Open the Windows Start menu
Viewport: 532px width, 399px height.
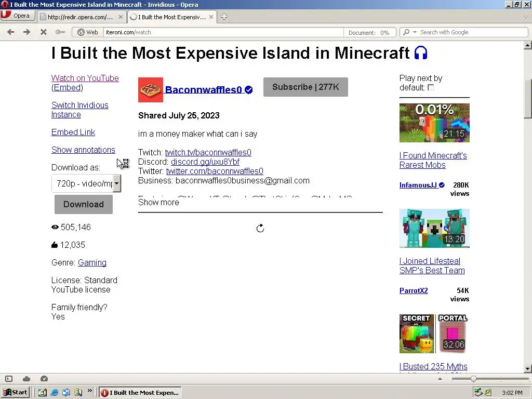(x=15, y=393)
